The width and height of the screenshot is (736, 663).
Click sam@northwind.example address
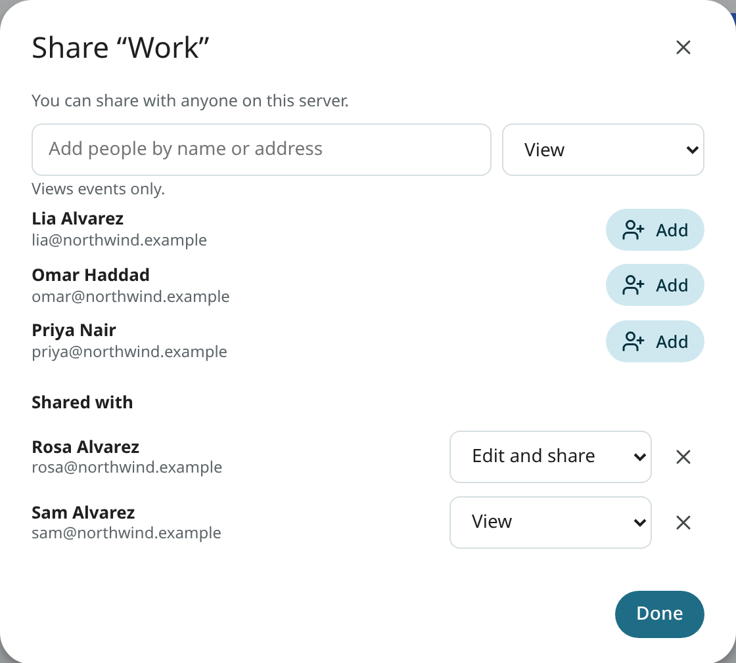[126, 532]
